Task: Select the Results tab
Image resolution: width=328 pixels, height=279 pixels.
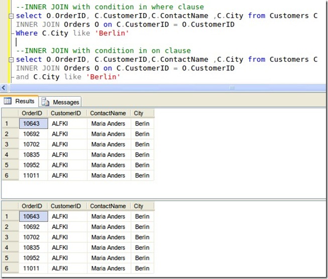Action: [x=24, y=101]
